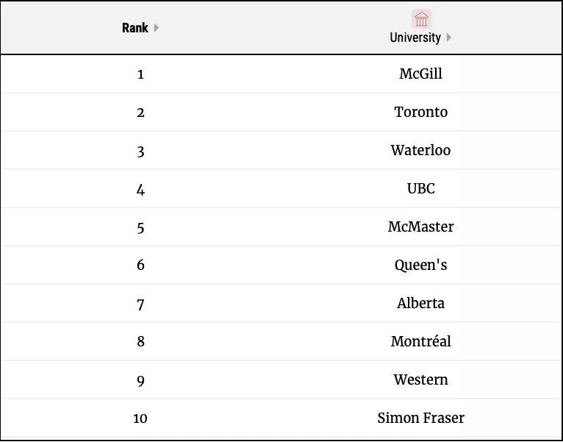563x442 pixels.
Task: Click rank number 1 cell
Action: coord(140,74)
